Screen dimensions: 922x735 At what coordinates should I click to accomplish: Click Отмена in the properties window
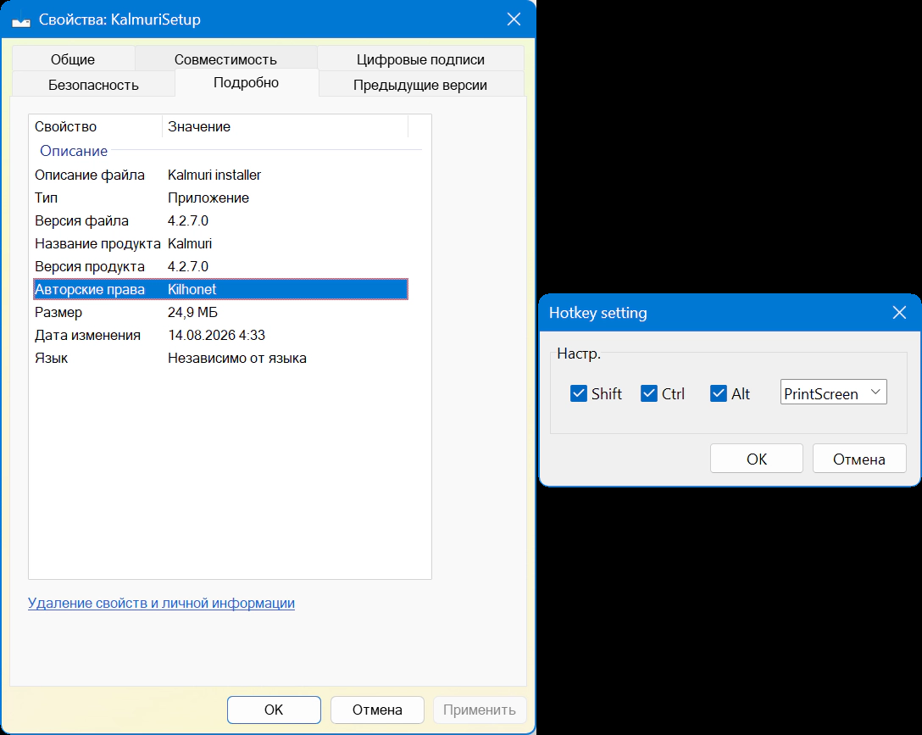pos(377,710)
